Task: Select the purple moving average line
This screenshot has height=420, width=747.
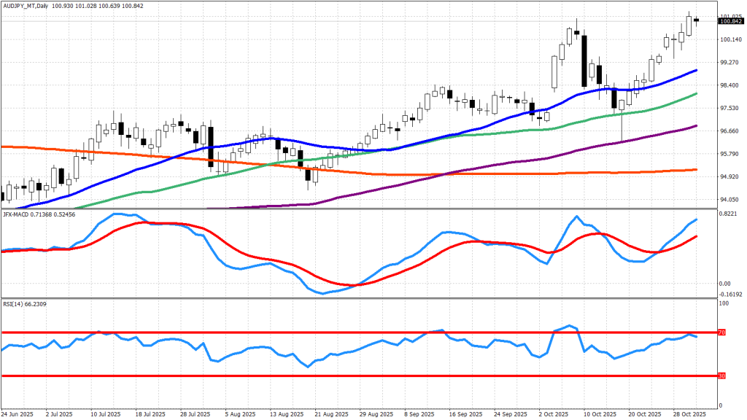Action: point(438,176)
